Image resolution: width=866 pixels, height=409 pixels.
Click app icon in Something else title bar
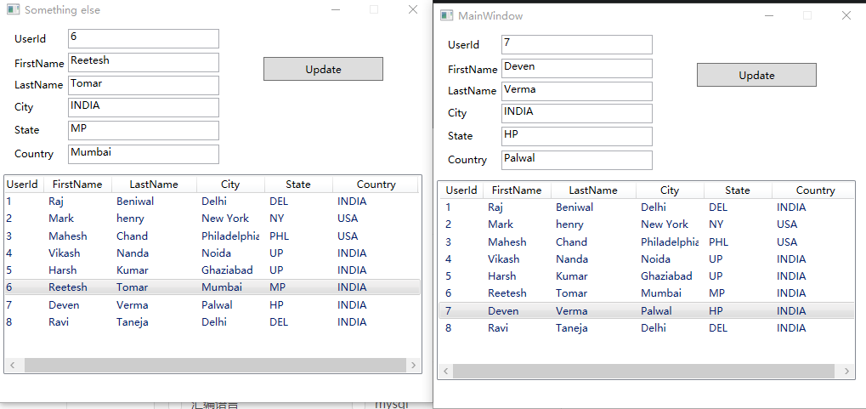click(x=14, y=9)
